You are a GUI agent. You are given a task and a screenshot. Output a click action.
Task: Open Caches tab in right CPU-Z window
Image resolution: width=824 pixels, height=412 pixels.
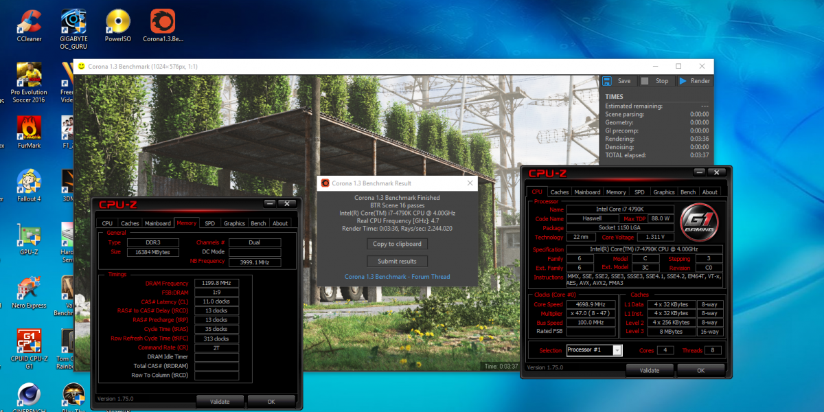pyautogui.click(x=560, y=192)
